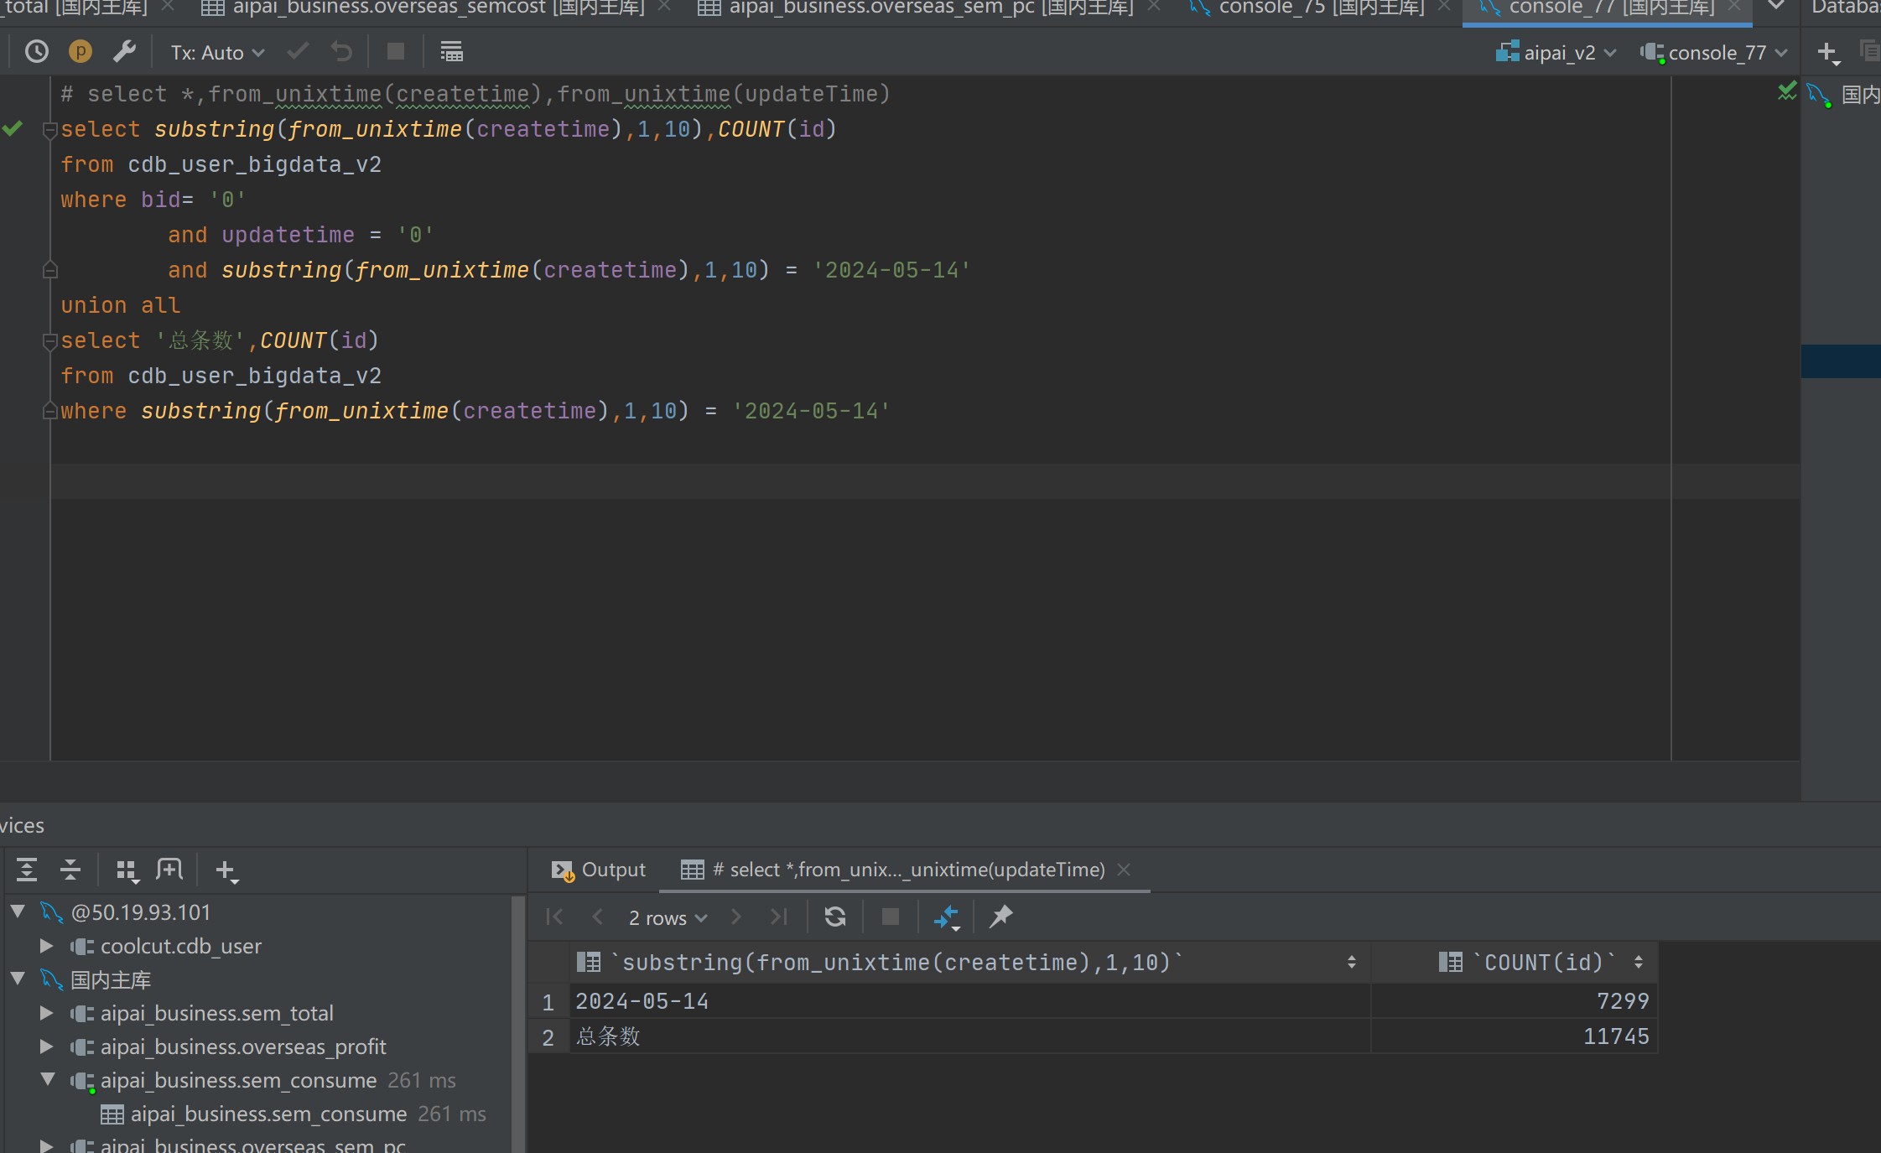
Task: Select cell 2024-05-14 in results
Action: click(x=969, y=1001)
